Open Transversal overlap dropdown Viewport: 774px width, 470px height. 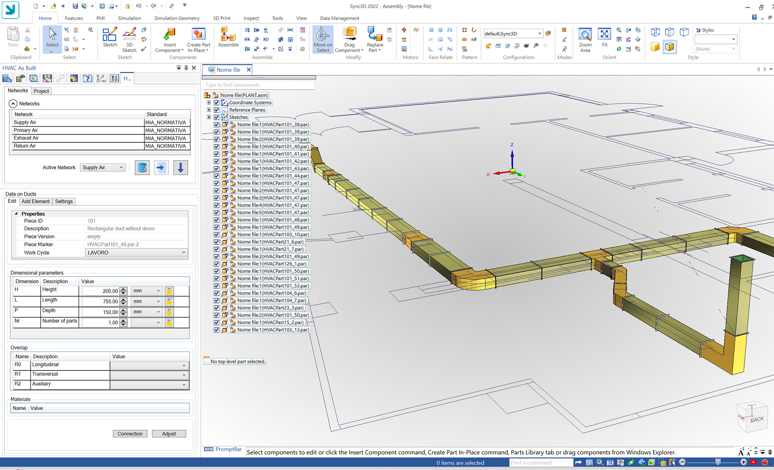pyautogui.click(x=149, y=375)
